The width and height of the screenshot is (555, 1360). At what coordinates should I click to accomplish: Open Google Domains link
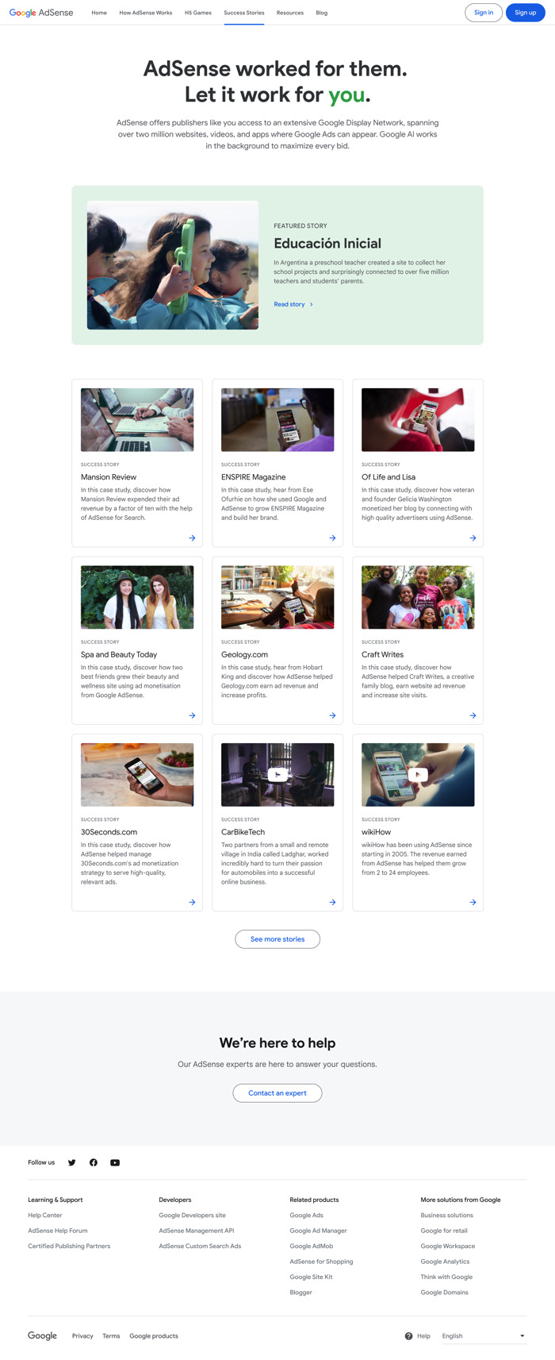[444, 1293]
